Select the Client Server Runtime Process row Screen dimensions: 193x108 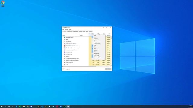tap(87, 48)
